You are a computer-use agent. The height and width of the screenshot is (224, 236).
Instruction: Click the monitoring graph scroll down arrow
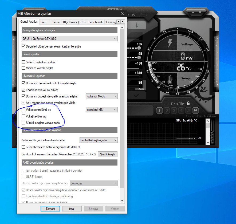pos(208,142)
